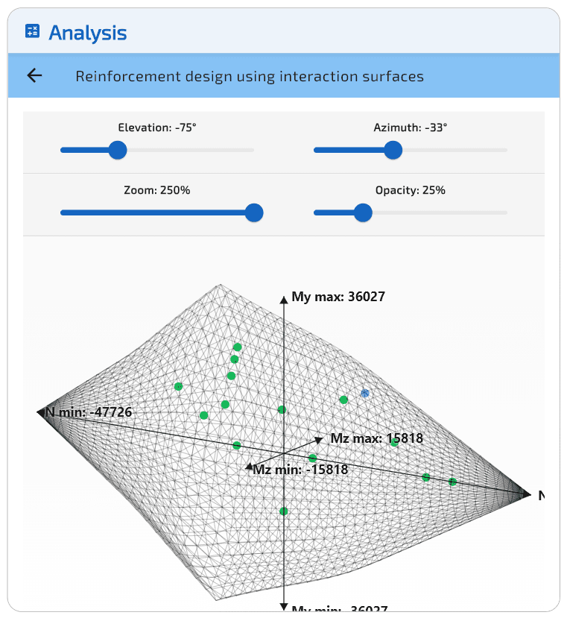567x621 pixels.
Task: Go back using the left arrow
Action: (34, 75)
